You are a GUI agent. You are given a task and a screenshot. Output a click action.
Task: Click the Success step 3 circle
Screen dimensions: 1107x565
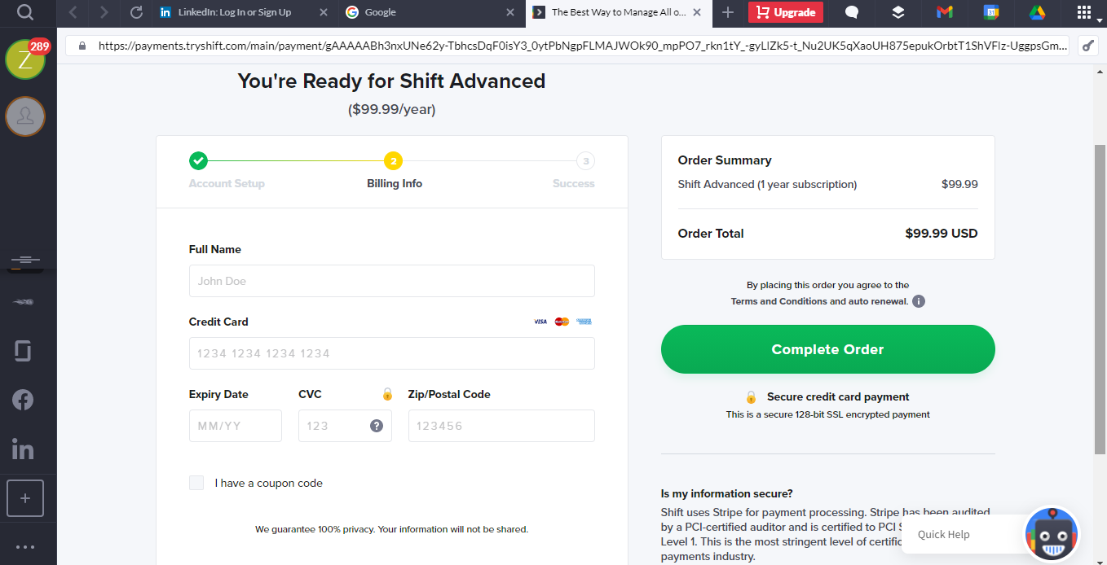[585, 160]
